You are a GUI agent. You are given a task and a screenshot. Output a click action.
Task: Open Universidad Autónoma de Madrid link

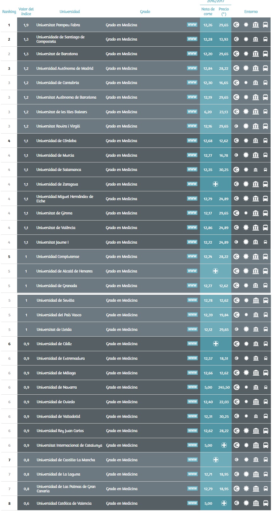65,68
